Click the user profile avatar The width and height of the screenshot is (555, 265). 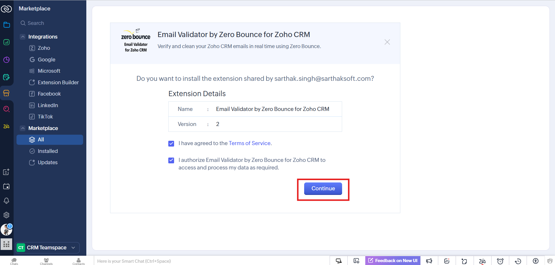point(6,230)
